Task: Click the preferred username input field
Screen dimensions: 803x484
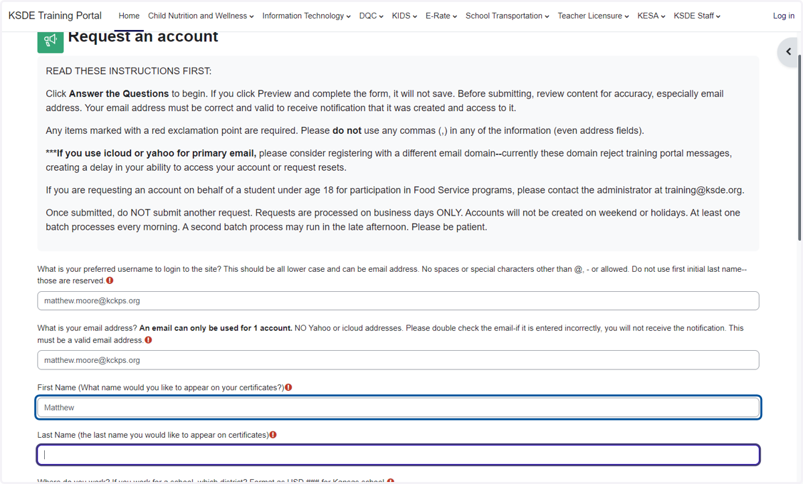Action: point(398,301)
